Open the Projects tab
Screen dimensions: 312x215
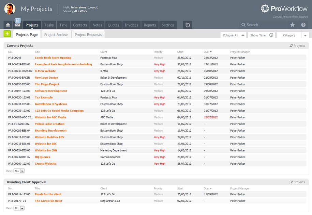[32, 25]
